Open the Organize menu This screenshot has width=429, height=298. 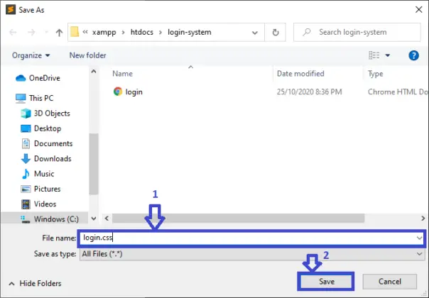coord(31,55)
